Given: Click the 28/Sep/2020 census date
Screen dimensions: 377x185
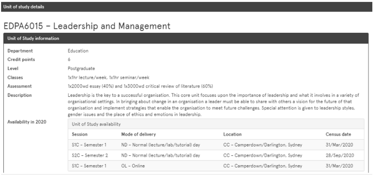Looking at the screenshot, I should [340, 155].
